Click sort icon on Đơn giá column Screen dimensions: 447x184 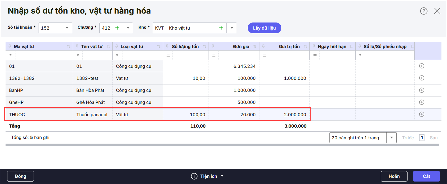coord(255,47)
